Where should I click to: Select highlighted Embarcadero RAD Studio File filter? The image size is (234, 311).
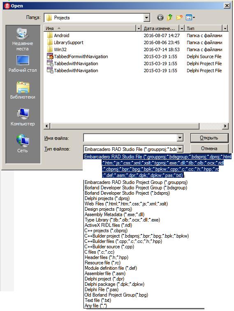(x=158, y=166)
